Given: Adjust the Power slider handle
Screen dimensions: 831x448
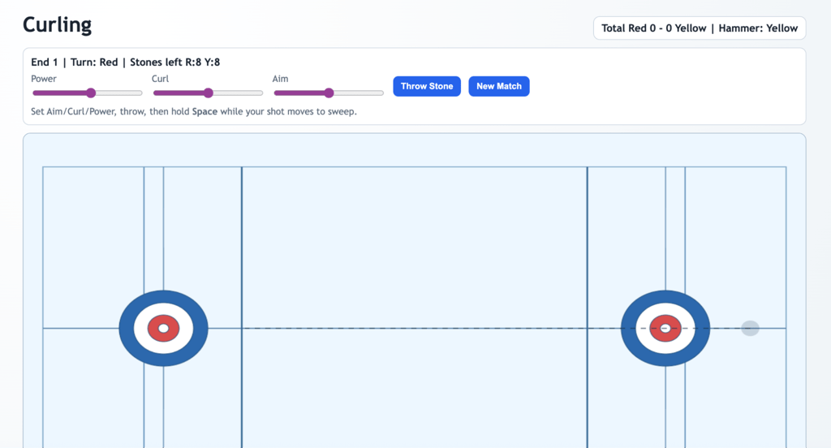Looking at the screenshot, I should click(x=91, y=93).
